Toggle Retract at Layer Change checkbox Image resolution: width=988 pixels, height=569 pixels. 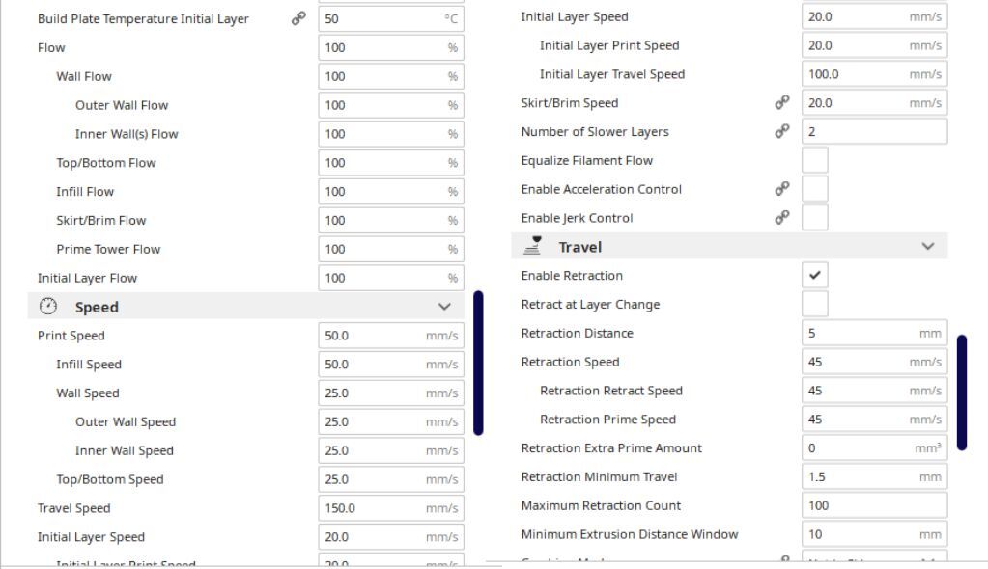(815, 304)
